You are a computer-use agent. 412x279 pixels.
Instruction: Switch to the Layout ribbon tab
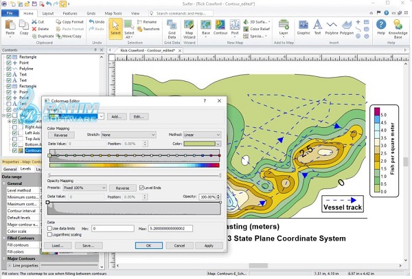point(48,13)
